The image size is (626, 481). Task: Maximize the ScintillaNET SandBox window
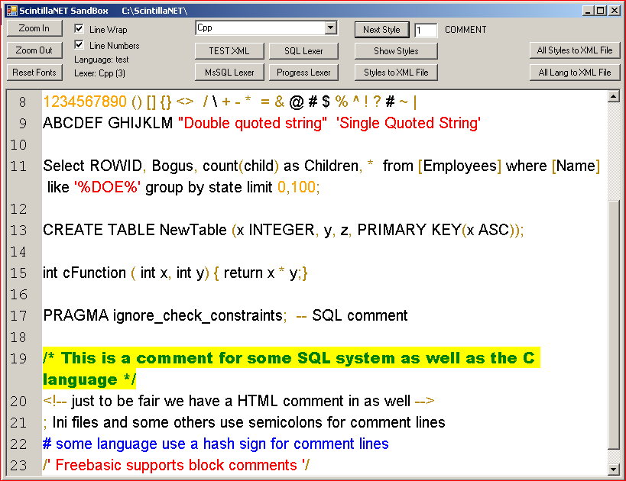601,11
